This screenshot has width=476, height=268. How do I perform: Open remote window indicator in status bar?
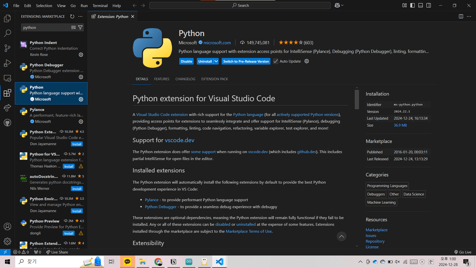point(5,252)
